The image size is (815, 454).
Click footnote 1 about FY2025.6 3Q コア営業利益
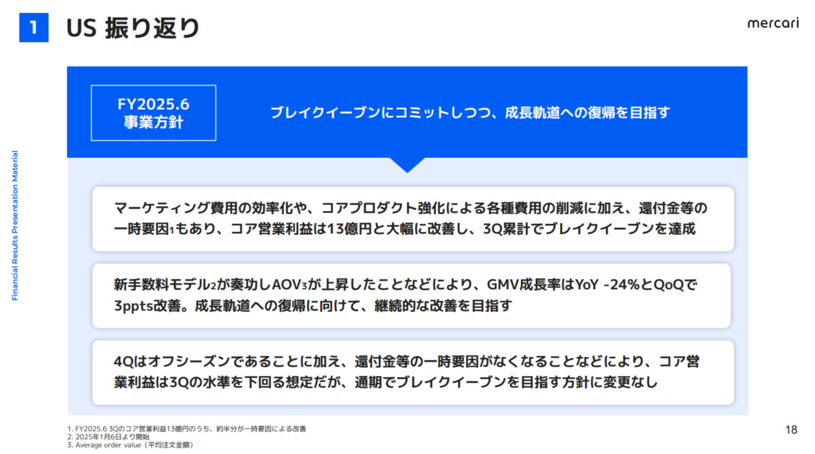187,429
